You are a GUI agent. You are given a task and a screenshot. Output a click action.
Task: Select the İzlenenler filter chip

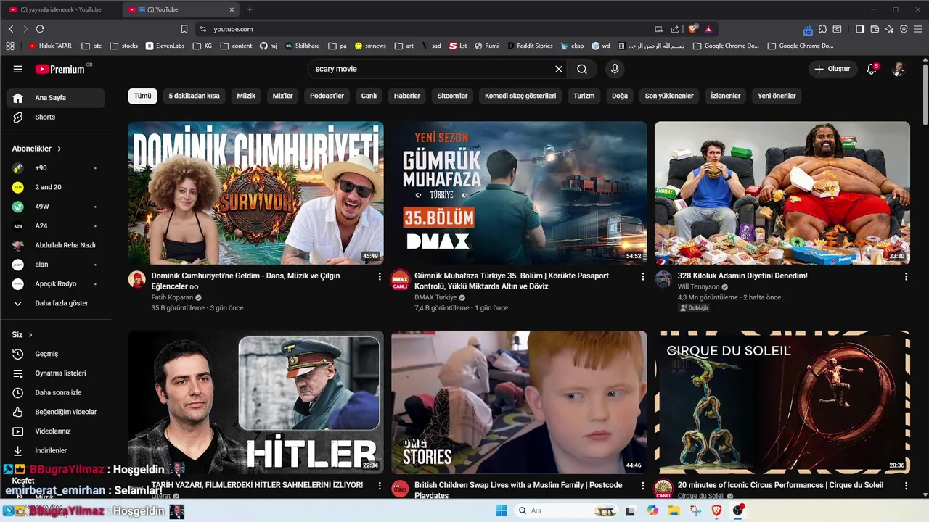[x=726, y=96]
